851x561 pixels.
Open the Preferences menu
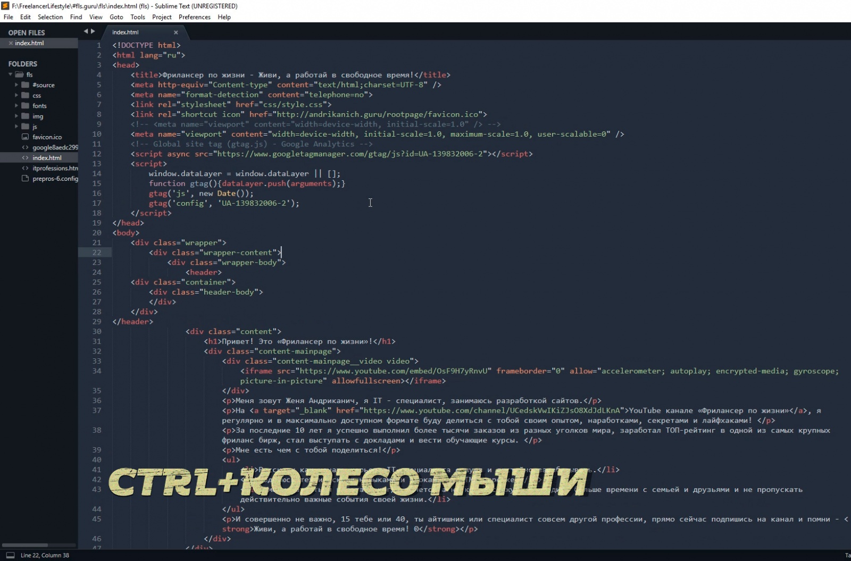(x=195, y=17)
